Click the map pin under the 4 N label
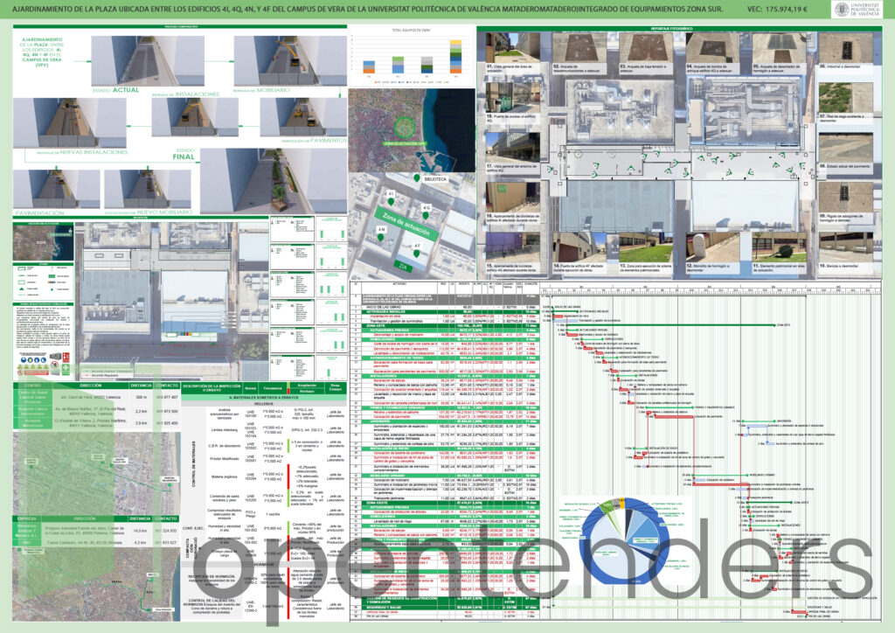The width and height of the screenshot is (895, 633). point(381,237)
